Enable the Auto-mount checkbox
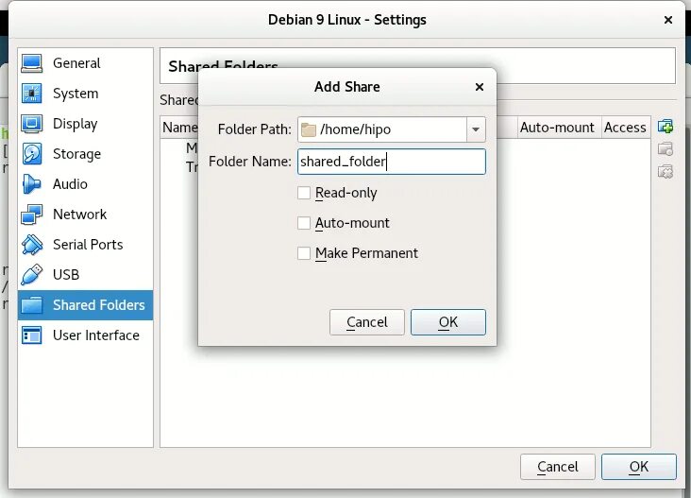 click(304, 223)
